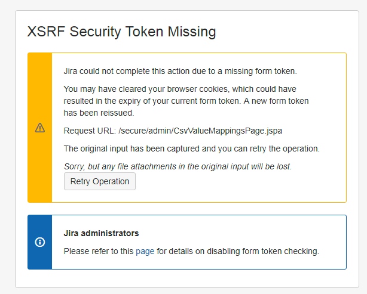Click the 'Jira administrators' bold heading
367x294 pixels.
click(x=101, y=233)
